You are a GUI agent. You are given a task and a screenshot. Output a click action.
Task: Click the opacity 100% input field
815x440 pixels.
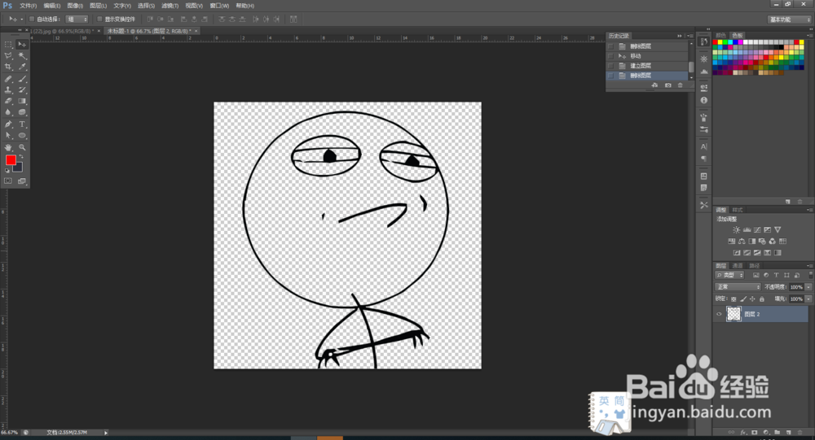pyautogui.click(x=796, y=287)
